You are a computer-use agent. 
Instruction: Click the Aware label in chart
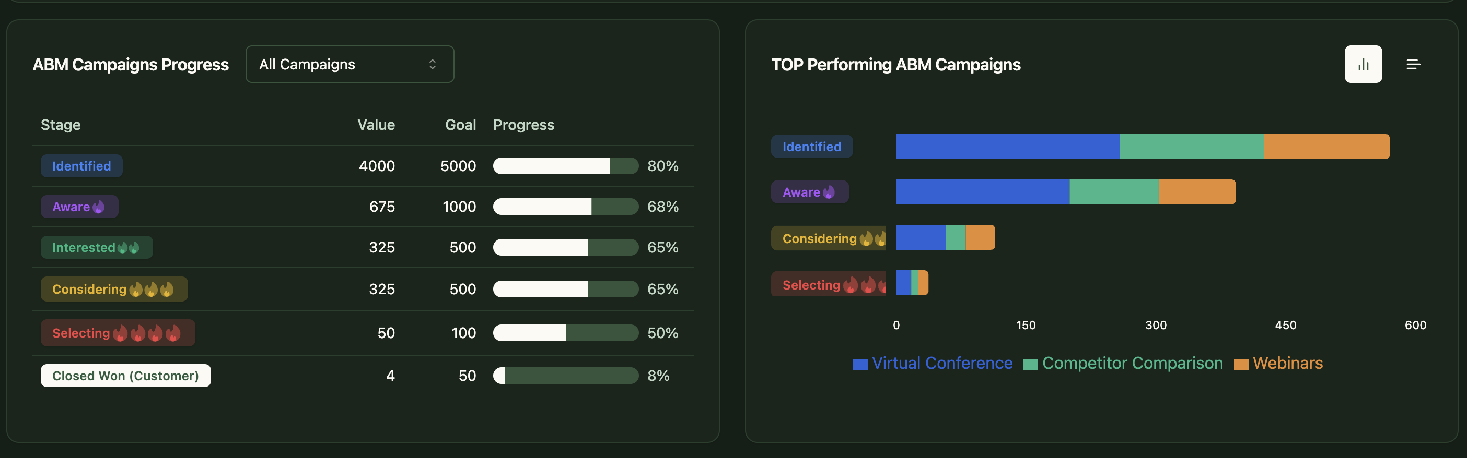point(809,192)
